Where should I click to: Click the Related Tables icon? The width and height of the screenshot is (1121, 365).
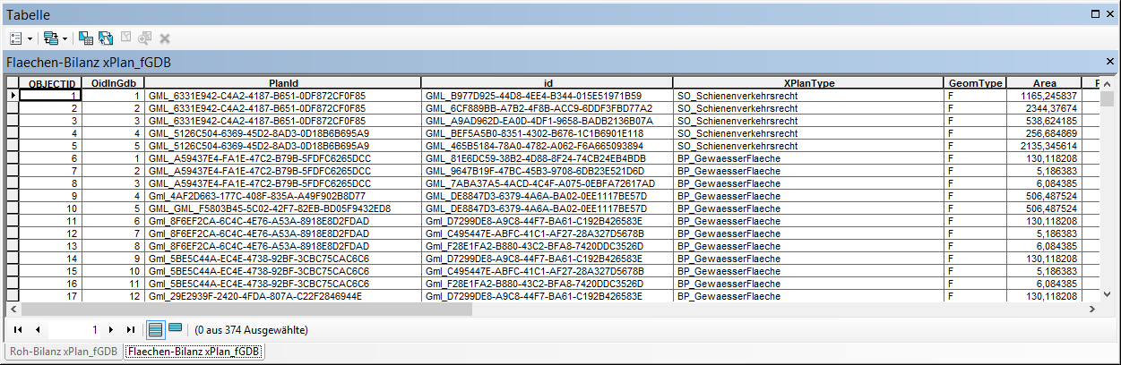tap(50, 38)
